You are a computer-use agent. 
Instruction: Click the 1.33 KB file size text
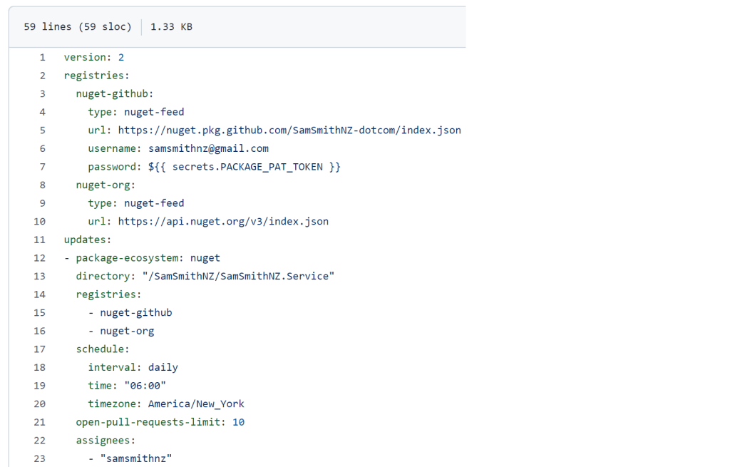(x=171, y=27)
